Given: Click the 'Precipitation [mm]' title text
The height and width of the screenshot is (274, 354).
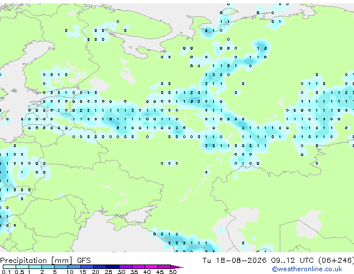Looking at the screenshot, I should point(36,261).
